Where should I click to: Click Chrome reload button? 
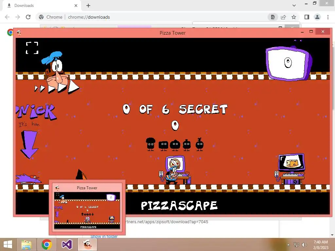(28, 17)
